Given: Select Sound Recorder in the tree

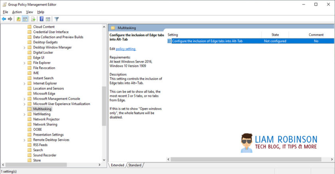Looking at the screenshot, I should click(45, 155).
